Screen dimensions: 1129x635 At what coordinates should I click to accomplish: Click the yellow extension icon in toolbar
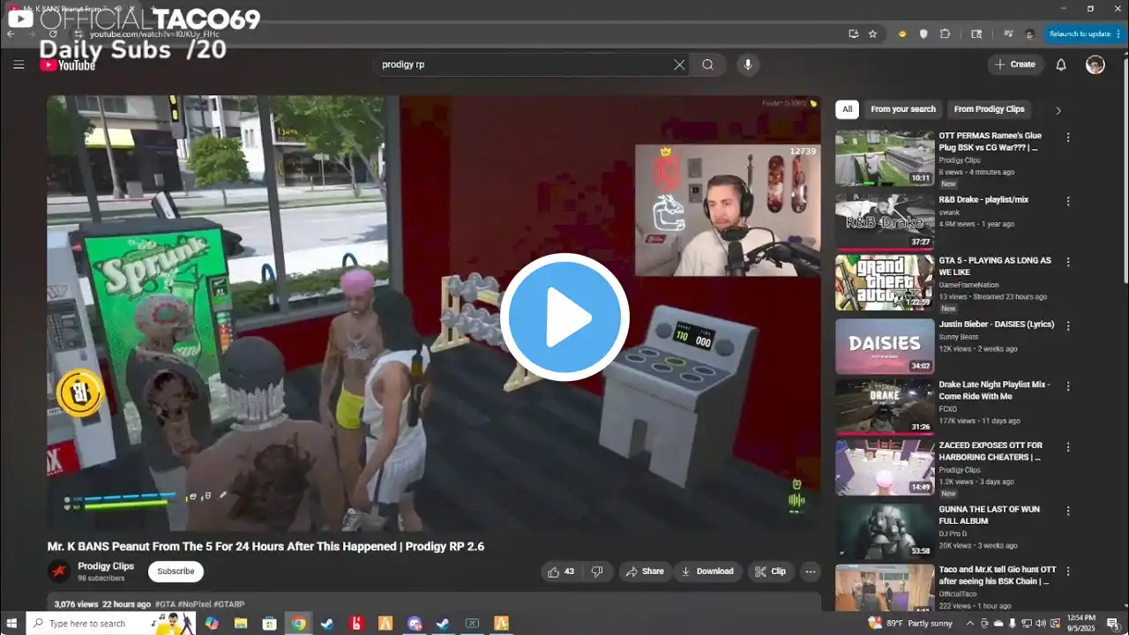coord(901,34)
